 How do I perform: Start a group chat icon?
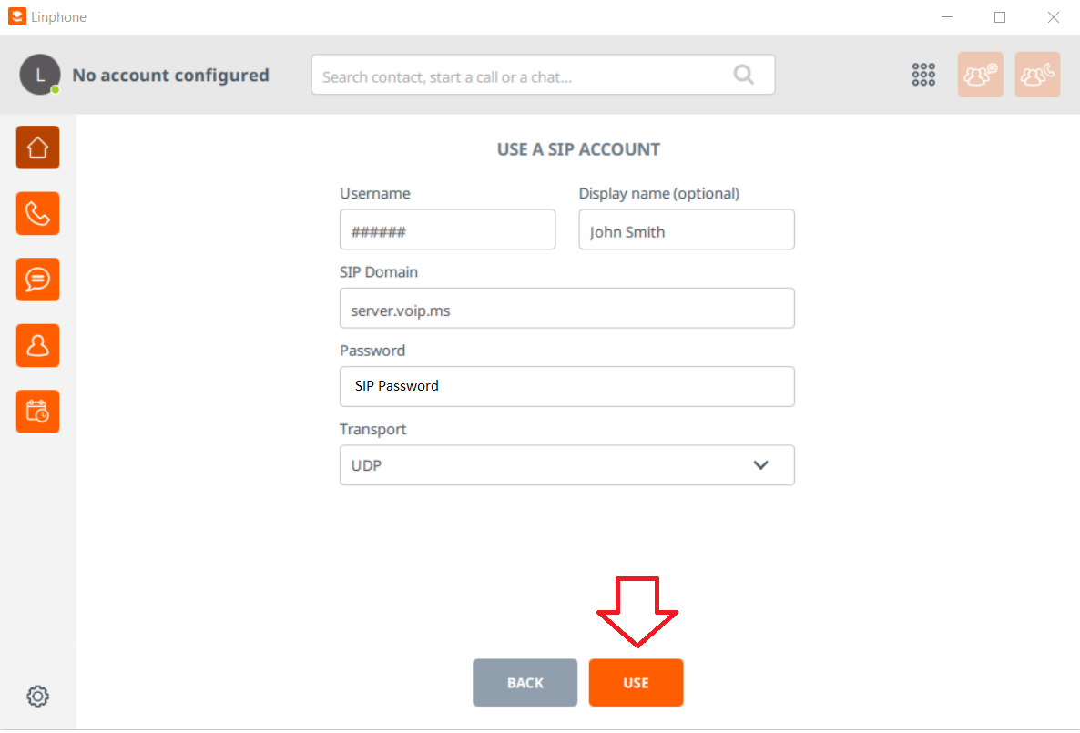click(x=980, y=75)
